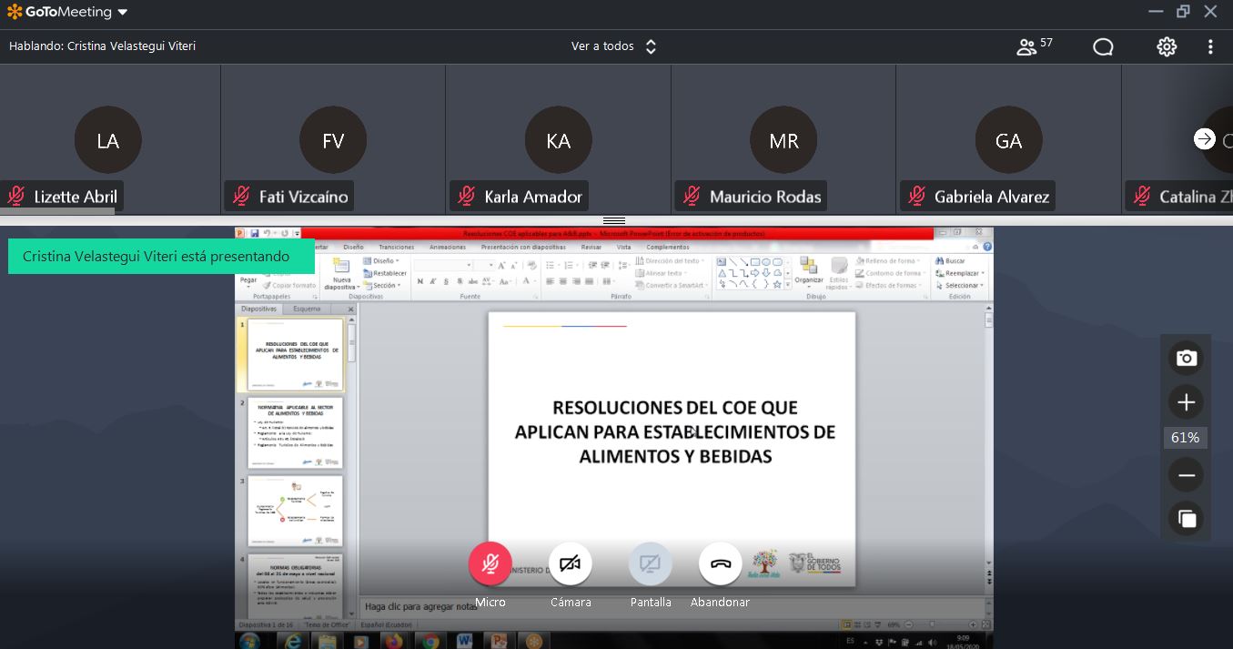1233x649 pixels.
Task: Open GoToMeeting settings gear
Action: 1167,47
